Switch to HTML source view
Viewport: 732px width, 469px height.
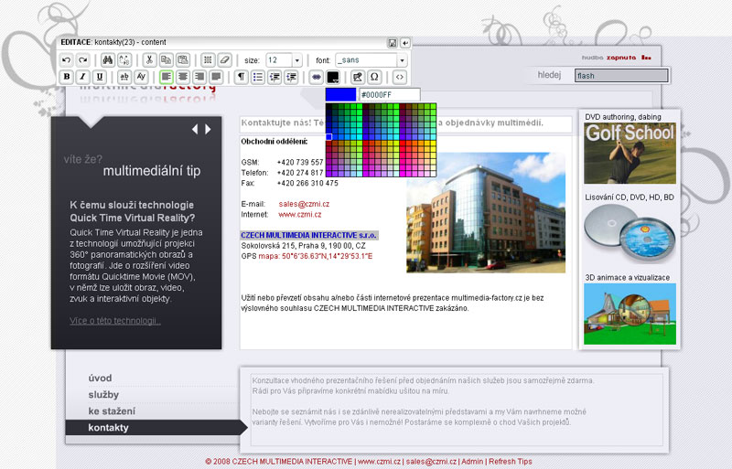point(400,77)
